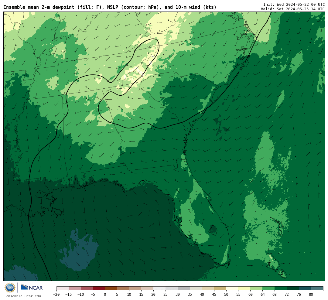Click the colorbar label 64
The height and width of the screenshot is (300, 328).
(x=262, y=295)
